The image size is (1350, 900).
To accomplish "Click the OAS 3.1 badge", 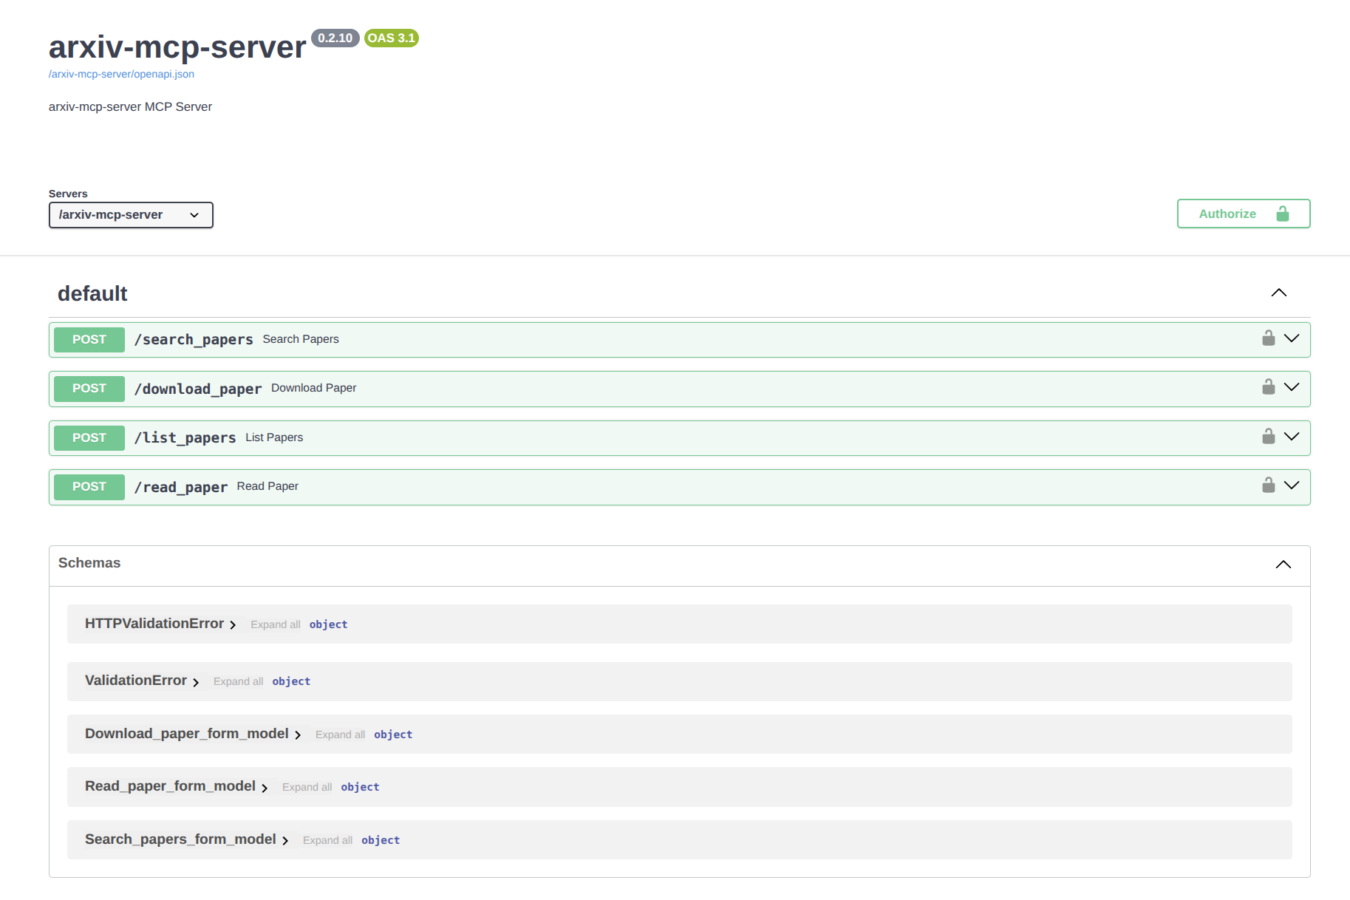I will 392,38.
